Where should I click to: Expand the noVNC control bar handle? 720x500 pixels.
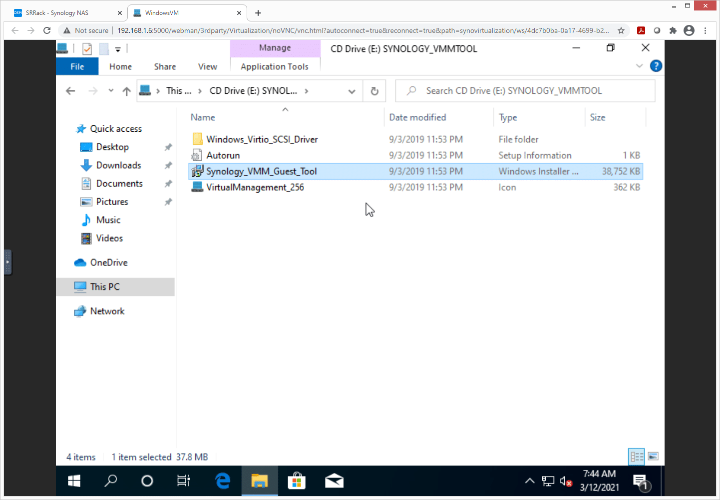coord(7,262)
